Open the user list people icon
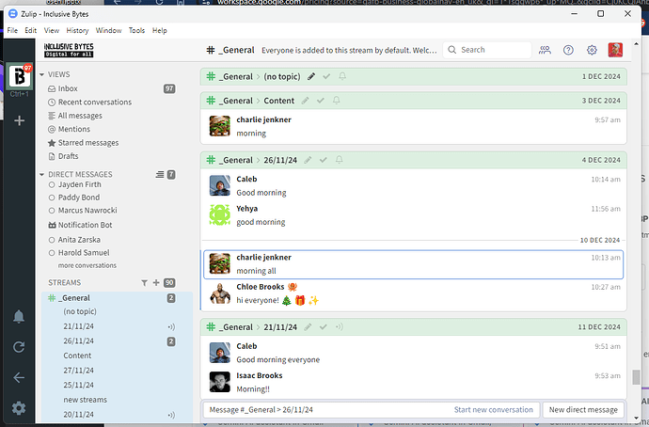This screenshot has width=649, height=427. point(545,50)
